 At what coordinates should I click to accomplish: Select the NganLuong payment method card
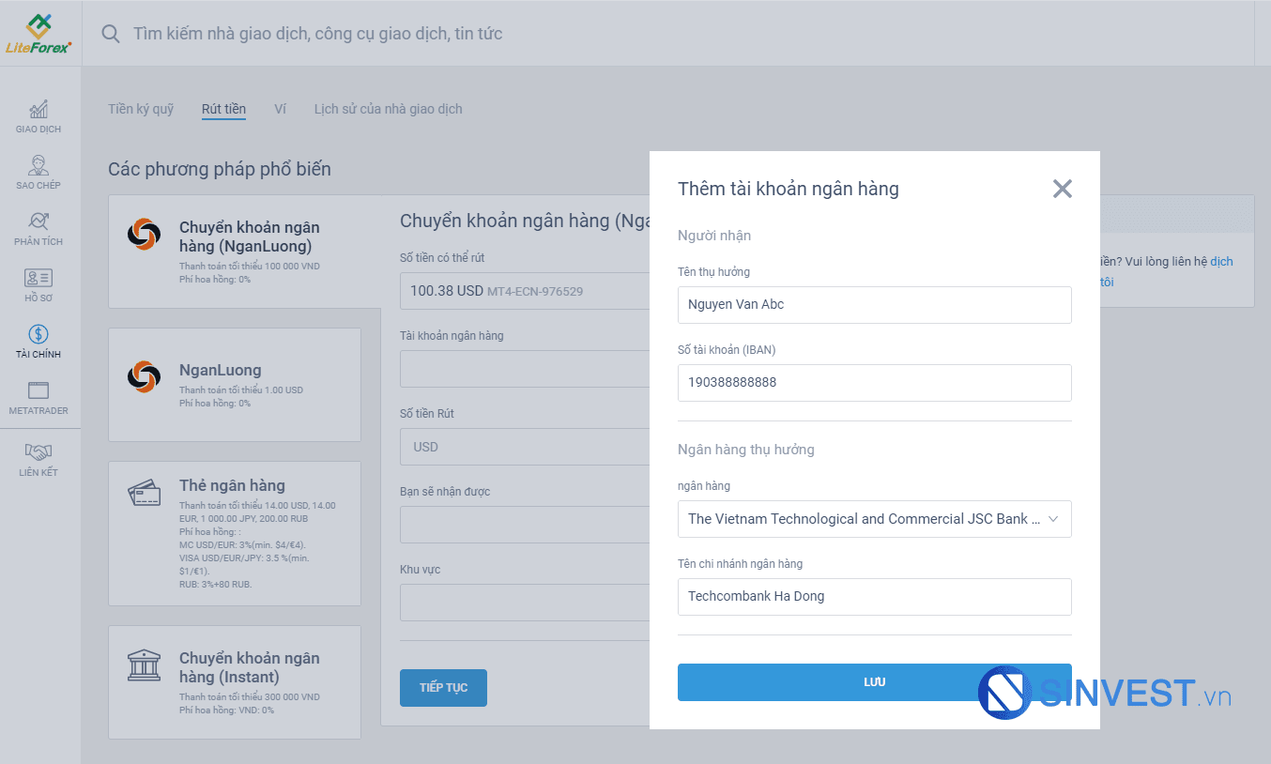235,385
